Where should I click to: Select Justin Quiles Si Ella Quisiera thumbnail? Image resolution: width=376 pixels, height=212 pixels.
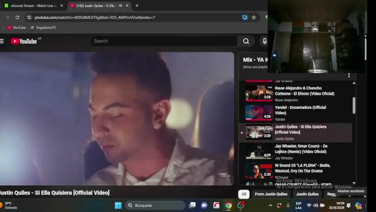click(259, 132)
